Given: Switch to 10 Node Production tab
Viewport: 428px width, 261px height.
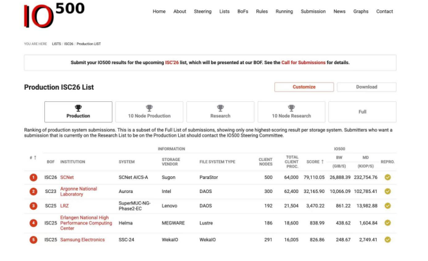Looking at the screenshot, I should pyautogui.click(x=149, y=112).
